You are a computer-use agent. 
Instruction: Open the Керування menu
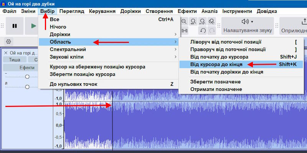pos(102,11)
